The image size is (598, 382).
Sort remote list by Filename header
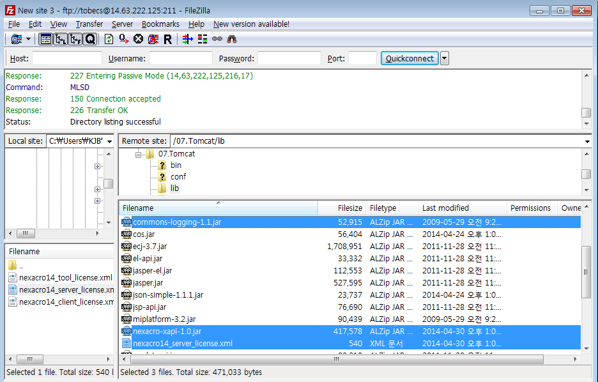[x=218, y=208]
